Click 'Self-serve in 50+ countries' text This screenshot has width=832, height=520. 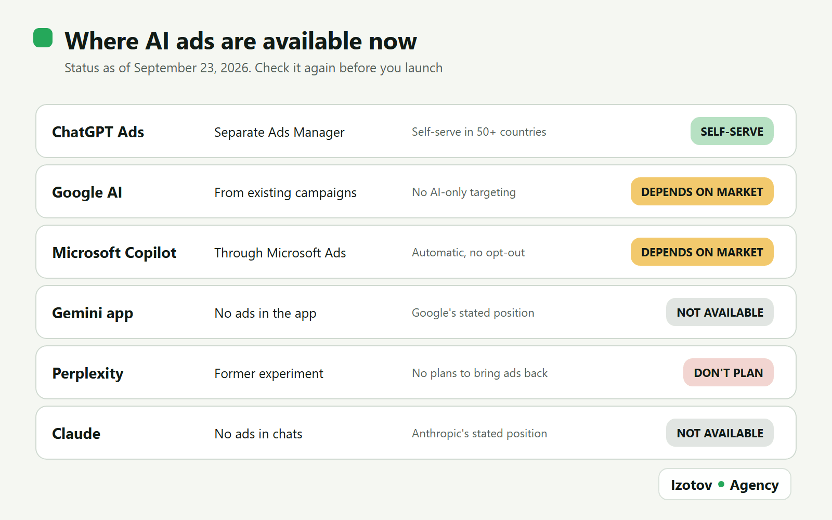(x=479, y=132)
